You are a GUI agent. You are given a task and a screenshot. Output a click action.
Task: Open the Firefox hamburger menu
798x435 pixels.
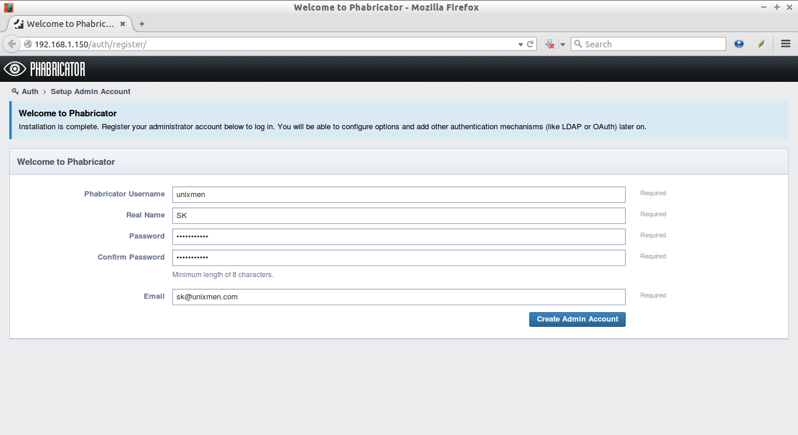point(786,44)
